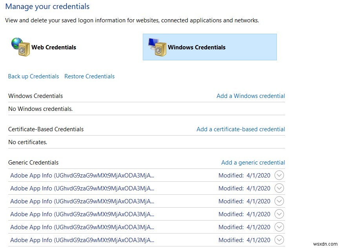Select the first Adobe App Info credential name
The width and height of the screenshot is (342, 248).
tap(82, 176)
